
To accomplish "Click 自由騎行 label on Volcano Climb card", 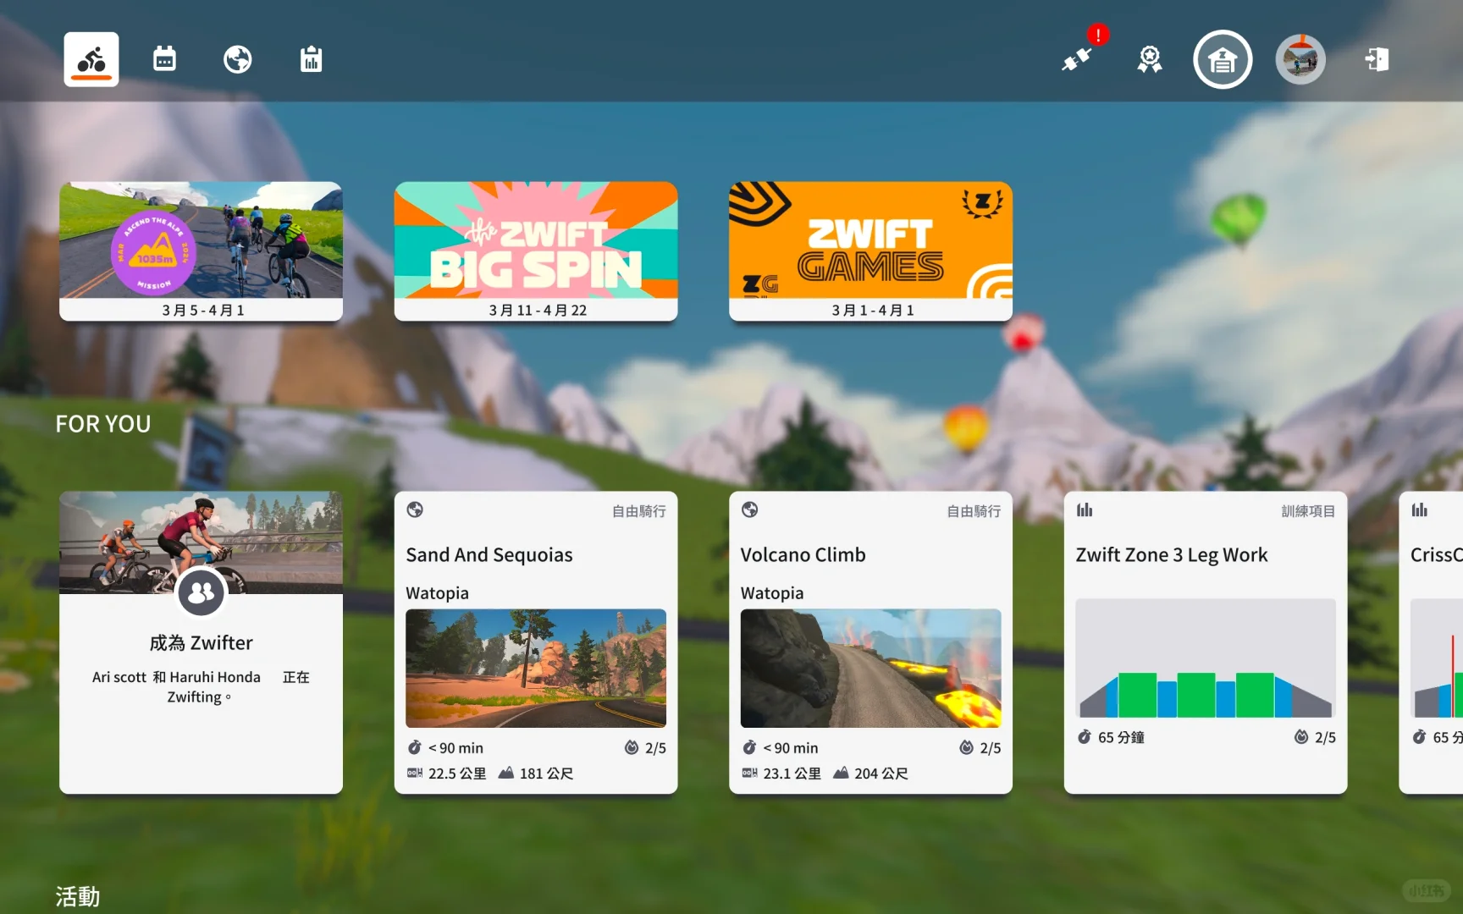I will pos(974,511).
